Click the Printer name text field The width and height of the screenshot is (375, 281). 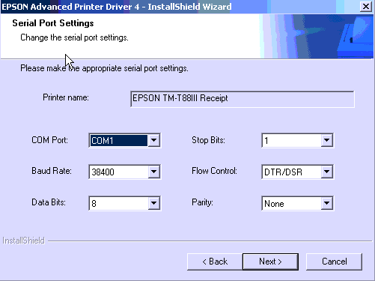(243, 99)
